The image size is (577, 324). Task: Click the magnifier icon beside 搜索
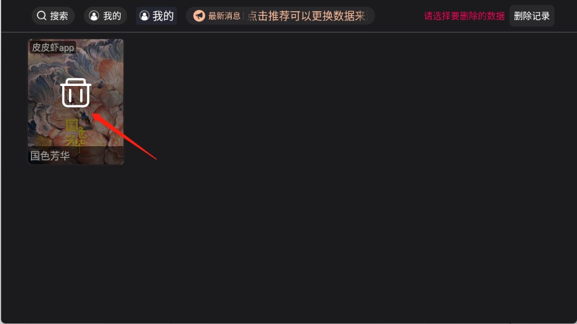tap(42, 16)
